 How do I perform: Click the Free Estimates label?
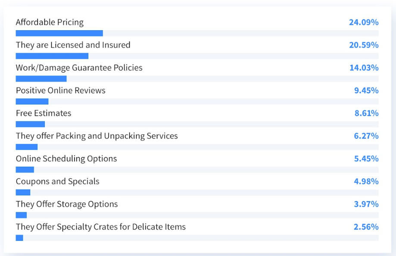tap(44, 113)
